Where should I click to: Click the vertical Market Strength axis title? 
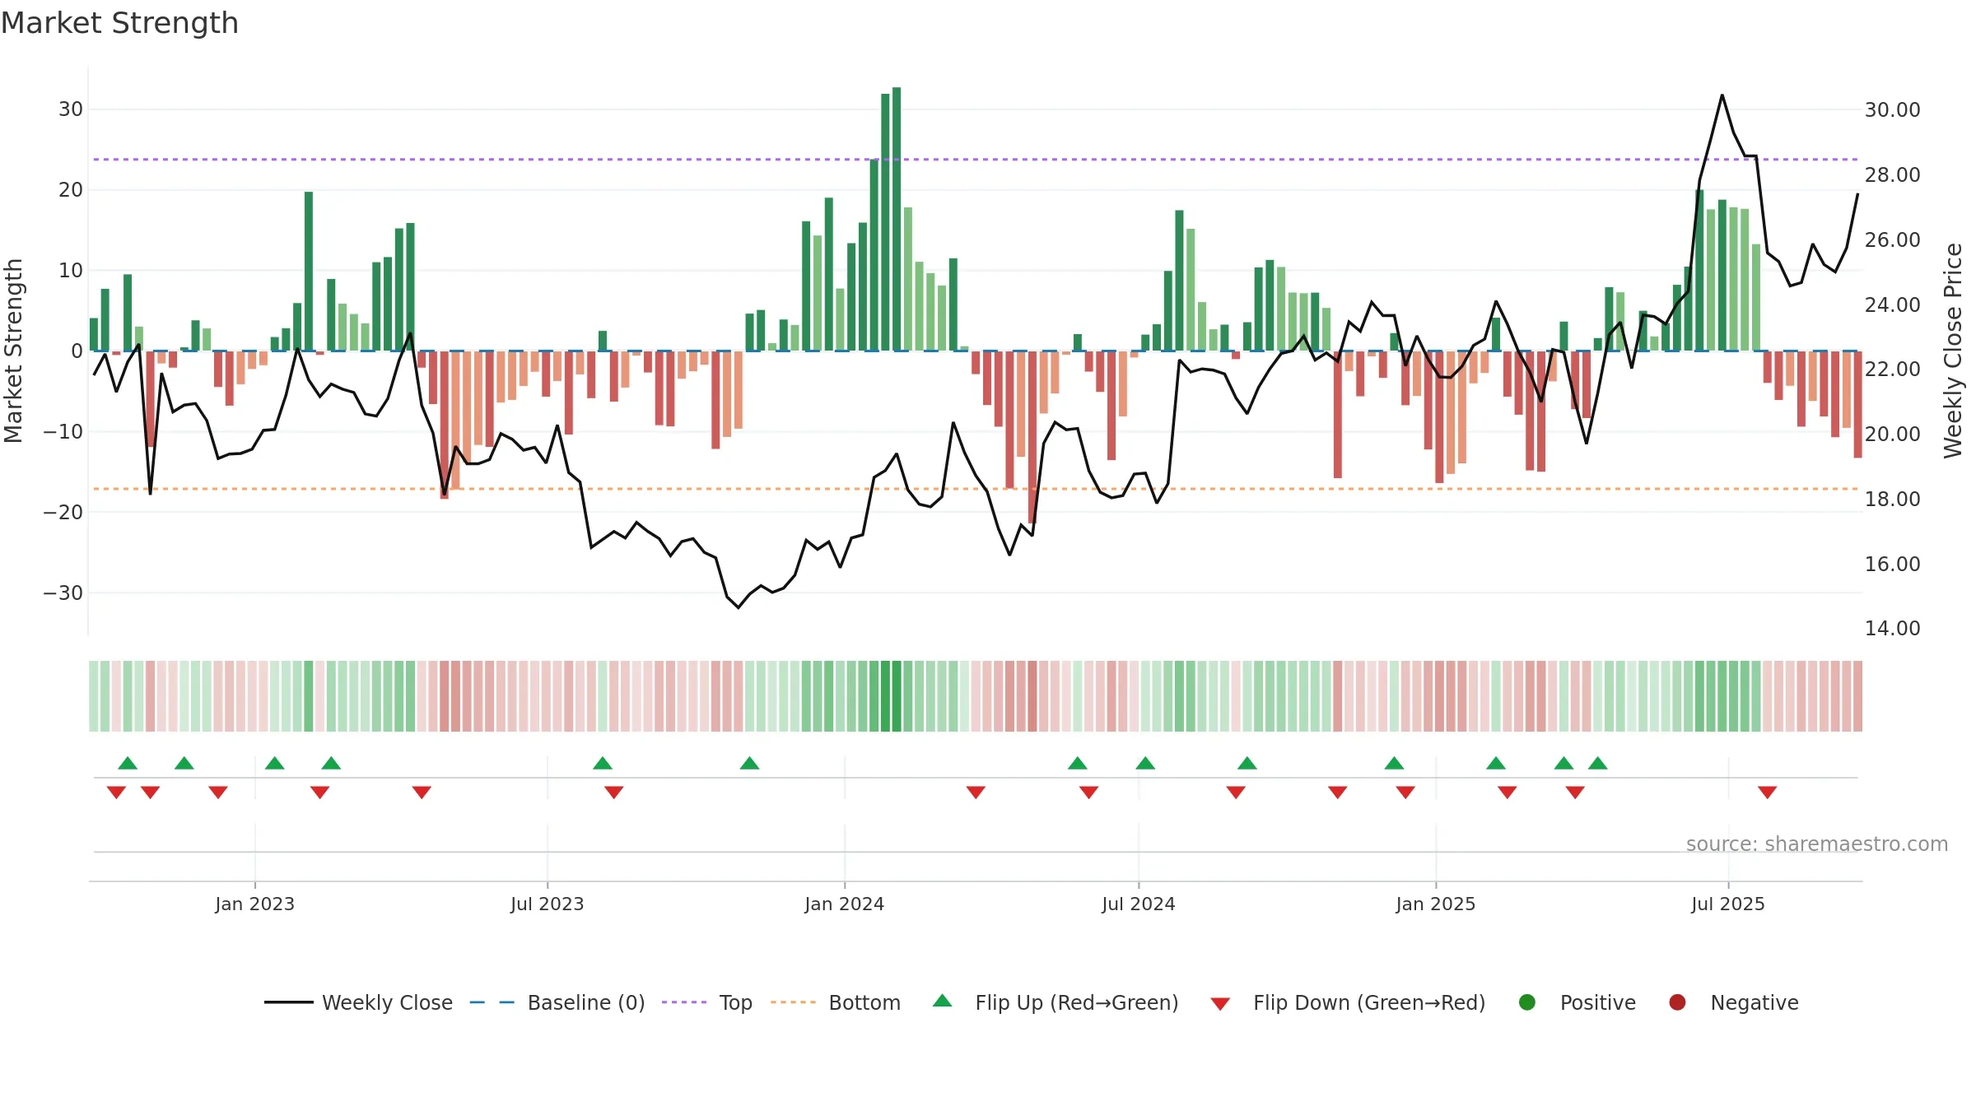click(x=13, y=351)
